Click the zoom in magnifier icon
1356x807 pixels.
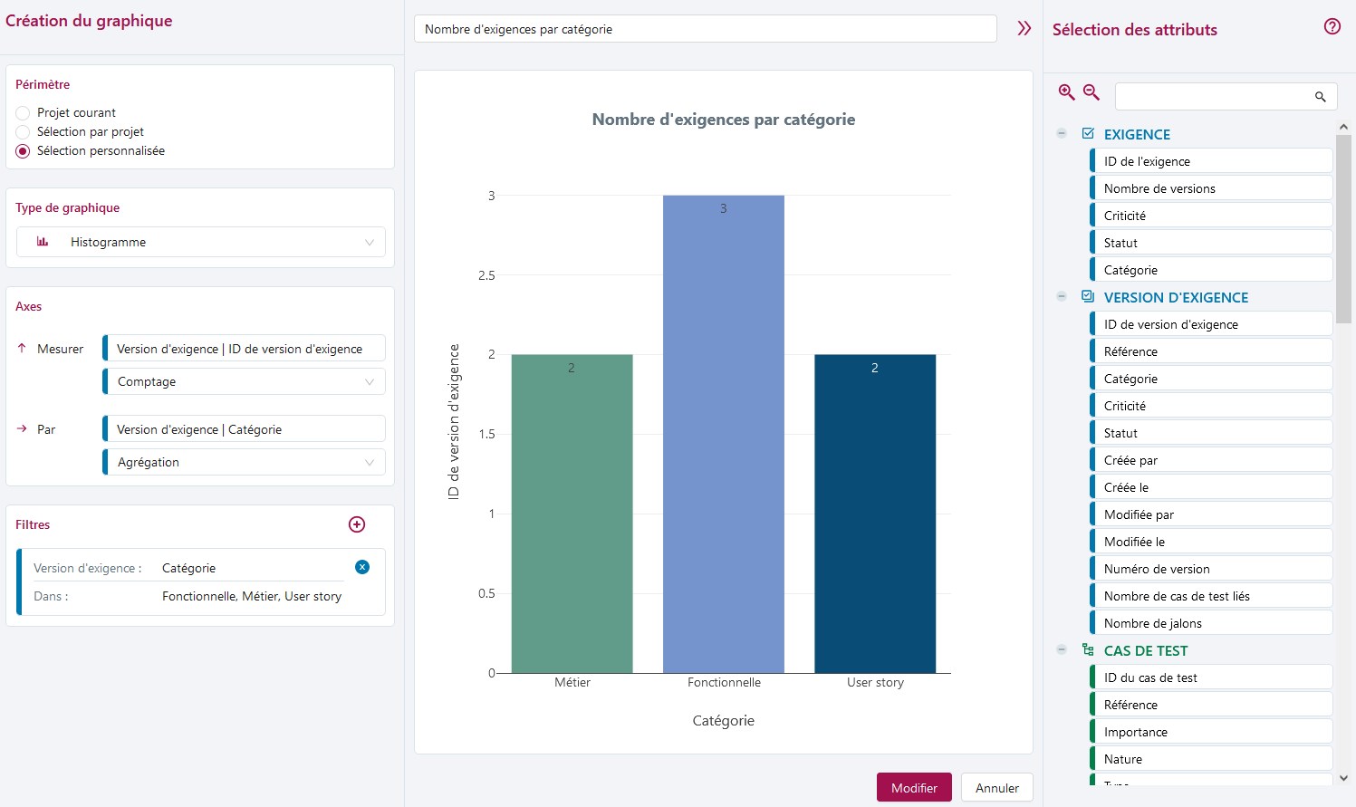point(1067,92)
